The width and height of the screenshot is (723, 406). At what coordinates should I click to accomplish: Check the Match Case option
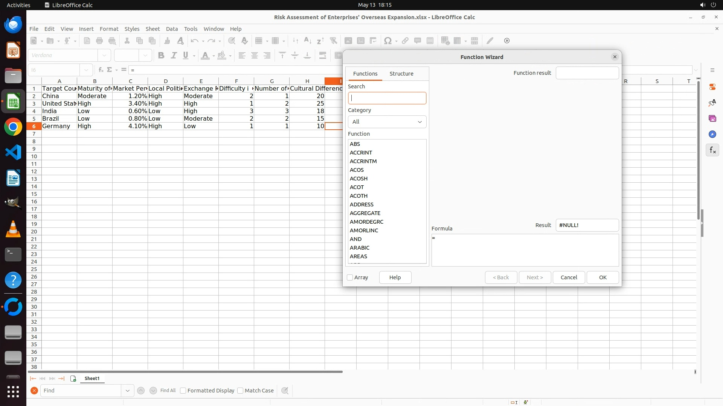(x=240, y=391)
